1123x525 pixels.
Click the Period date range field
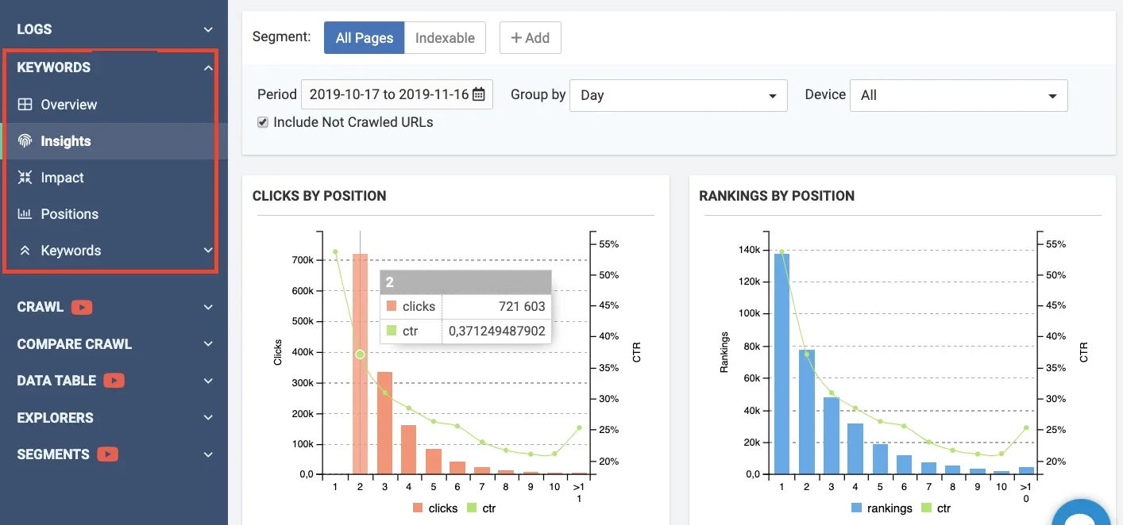tap(396, 94)
